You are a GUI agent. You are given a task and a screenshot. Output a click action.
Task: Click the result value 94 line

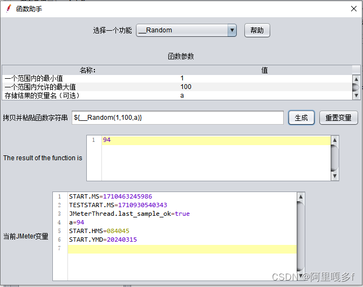(x=216, y=140)
